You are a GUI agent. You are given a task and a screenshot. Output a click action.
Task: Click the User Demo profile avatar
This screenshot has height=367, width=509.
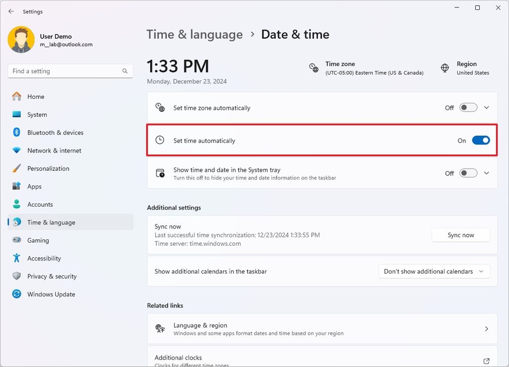point(20,39)
